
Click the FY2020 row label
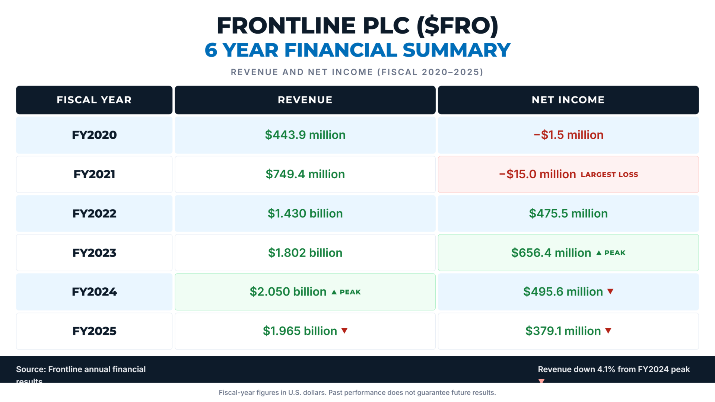[94, 135]
